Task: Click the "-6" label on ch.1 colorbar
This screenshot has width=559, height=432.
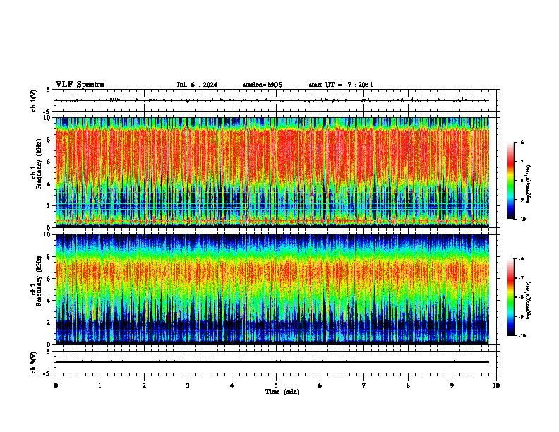Action: coord(521,143)
